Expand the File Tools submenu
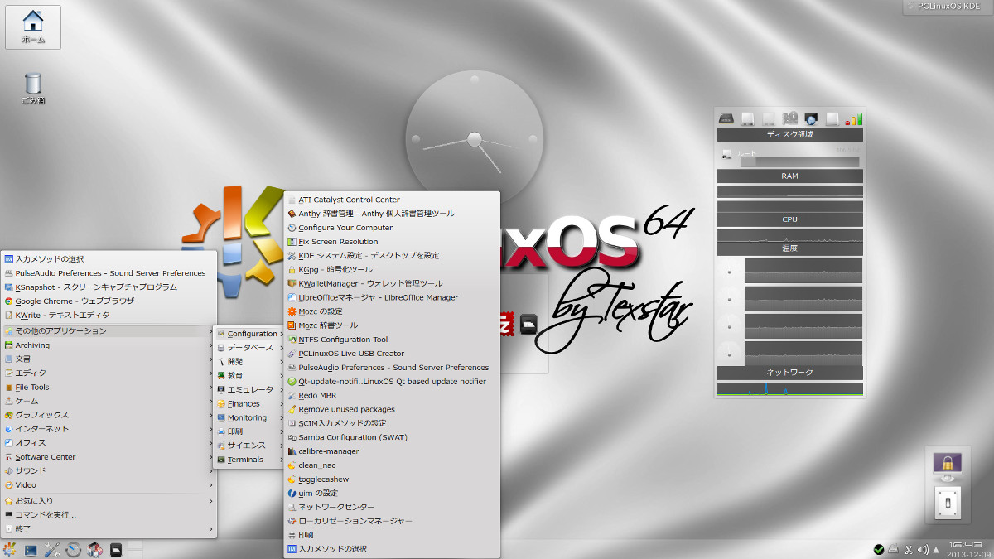The width and height of the screenshot is (994, 559). 109,388
